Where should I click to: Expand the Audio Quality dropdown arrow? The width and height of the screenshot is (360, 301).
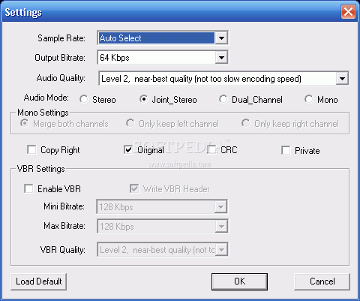tap(342, 79)
